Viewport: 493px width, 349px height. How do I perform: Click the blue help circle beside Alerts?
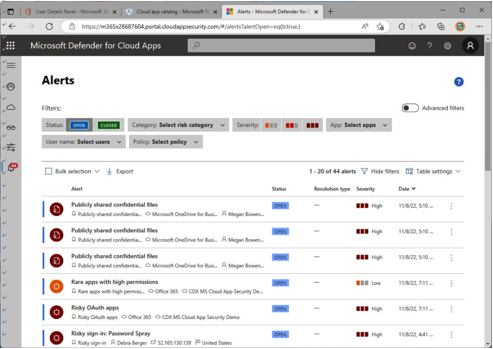click(458, 81)
